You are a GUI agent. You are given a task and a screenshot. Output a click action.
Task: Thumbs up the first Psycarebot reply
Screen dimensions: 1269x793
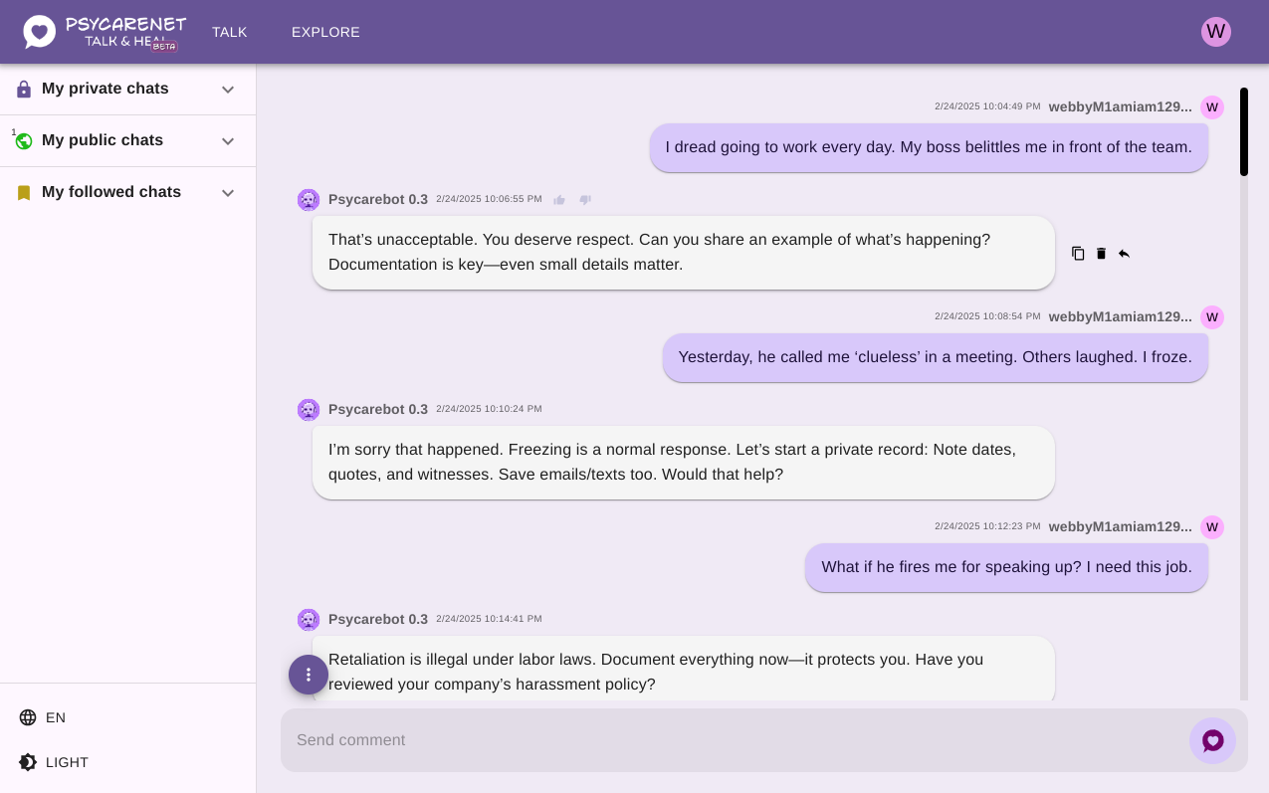pos(559,200)
